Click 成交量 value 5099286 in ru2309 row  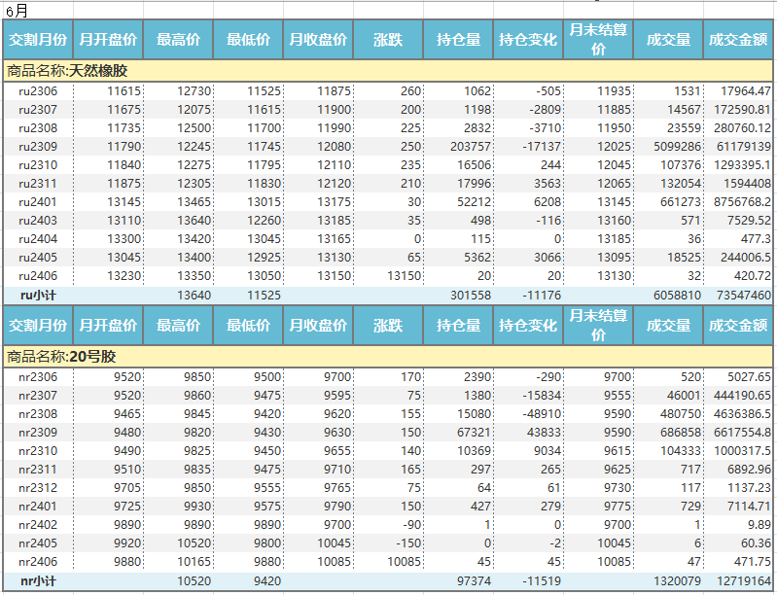(x=677, y=147)
